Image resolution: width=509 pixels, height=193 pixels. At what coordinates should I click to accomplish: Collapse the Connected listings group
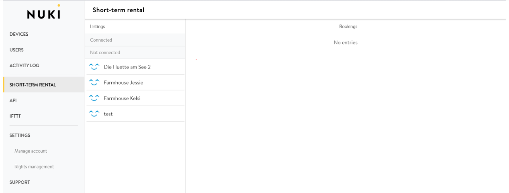(x=101, y=40)
